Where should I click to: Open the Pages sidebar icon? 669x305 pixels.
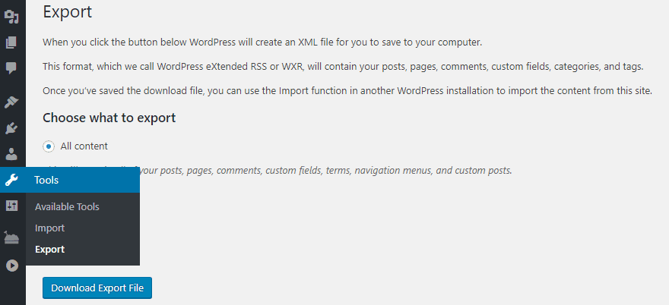pos(11,42)
